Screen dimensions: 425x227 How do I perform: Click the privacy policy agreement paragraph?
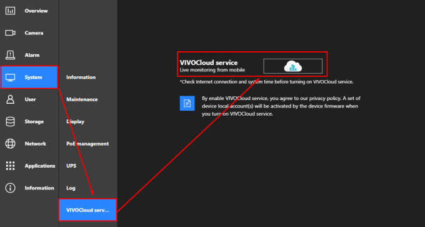click(x=281, y=106)
